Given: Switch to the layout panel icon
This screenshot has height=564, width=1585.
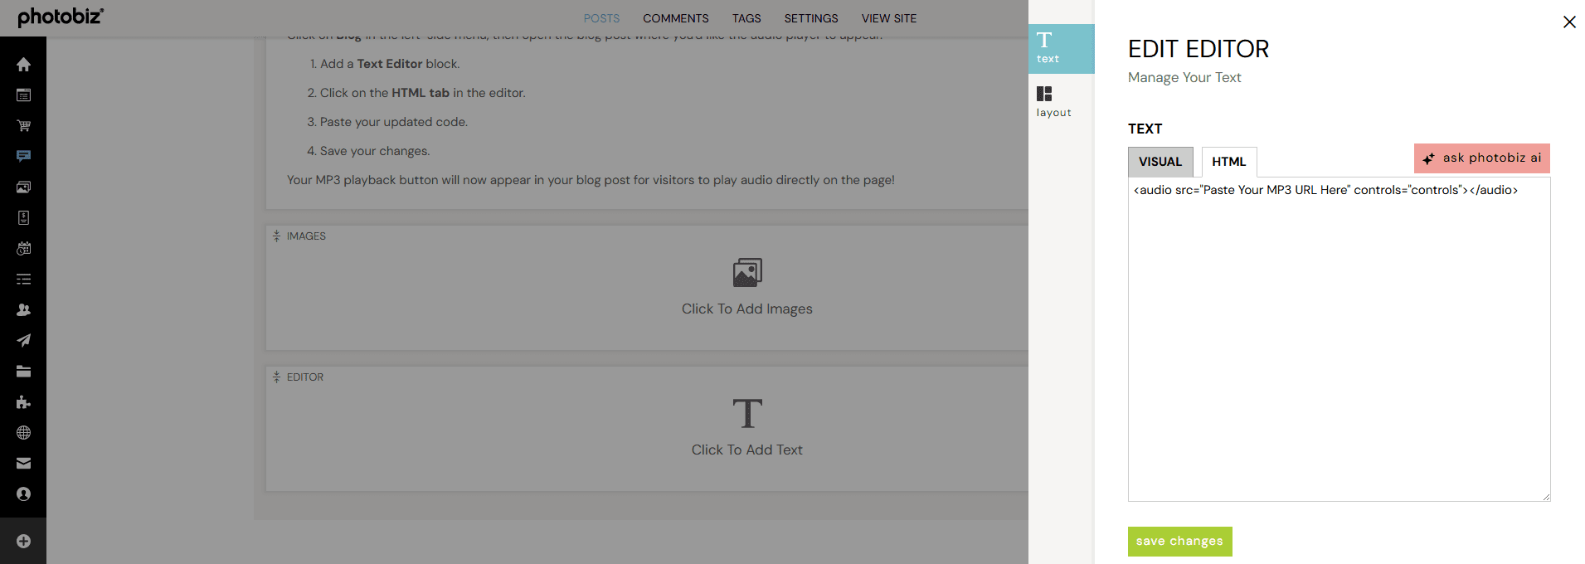Looking at the screenshot, I should [1053, 101].
